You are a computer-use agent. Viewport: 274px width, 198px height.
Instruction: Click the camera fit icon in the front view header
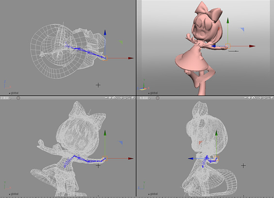(114, 98)
